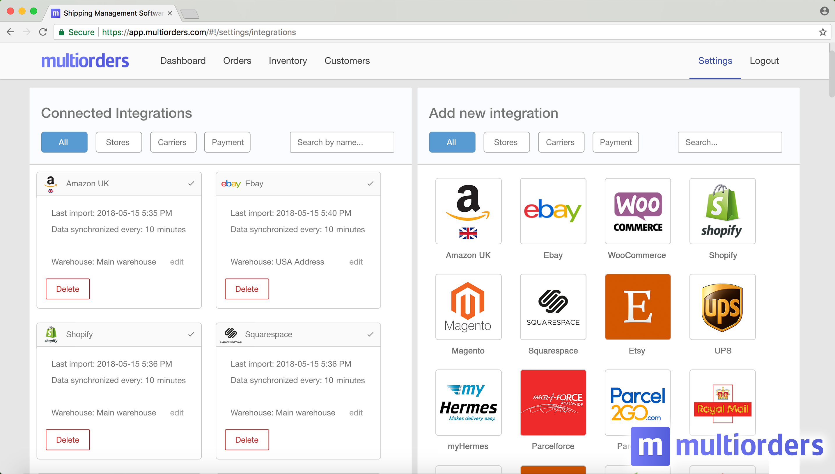This screenshot has width=835, height=474.
Task: Select the Etsy integration icon
Action: 637,307
